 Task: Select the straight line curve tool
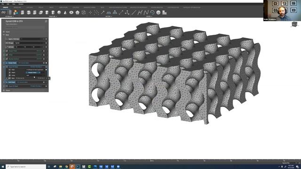click(134, 13)
